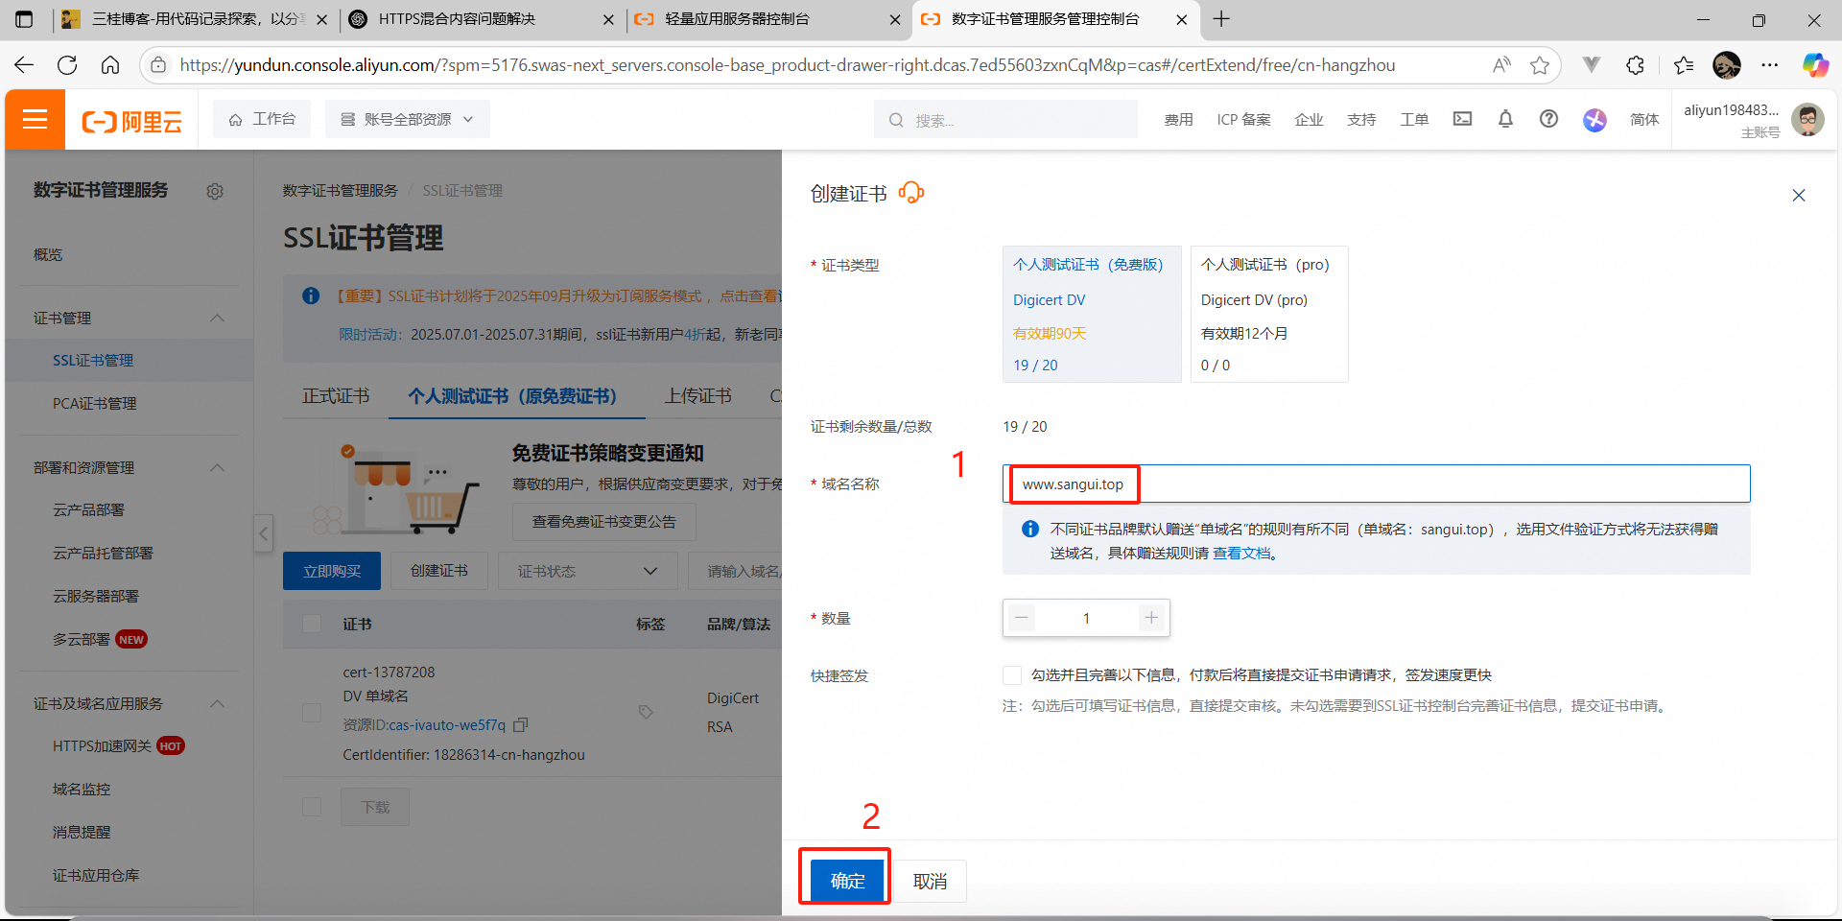This screenshot has height=921, width=1842.
Task: Open PCA证书管理 in the sidebar
Action: point(94,404)
